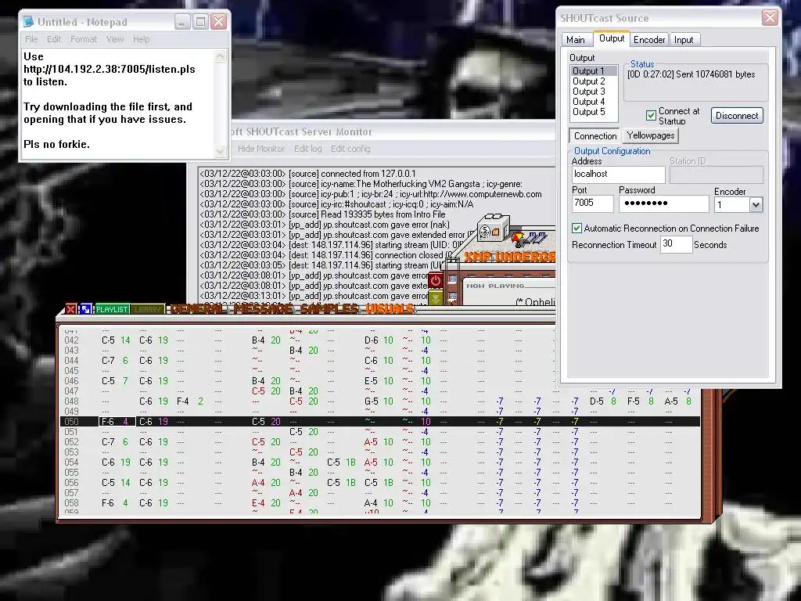Image resolution: width=801 pixels, height=601 pixels.
Task: Click pattern row number 054
Action: (x=71, y=462)
